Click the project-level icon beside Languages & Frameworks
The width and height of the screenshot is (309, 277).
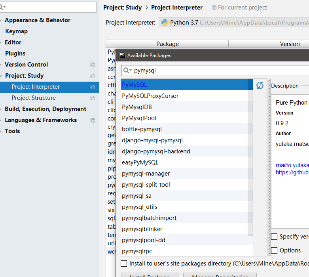[x=93, y=120]
